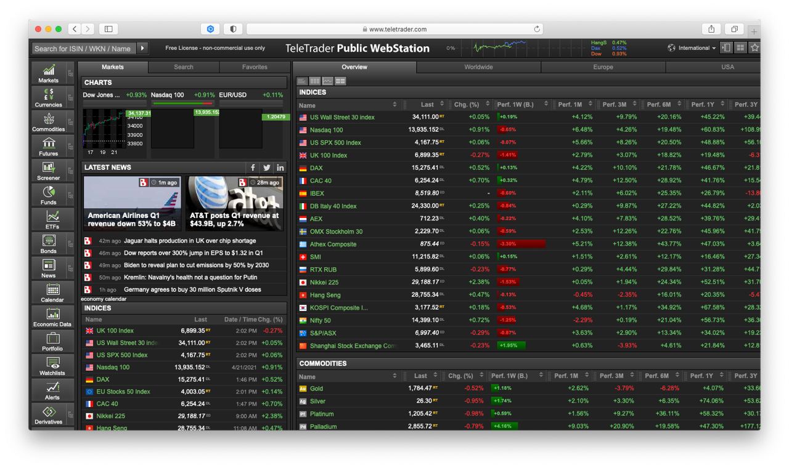Open the Watchlists section
Viewport: 789px width, 468px height.
(x=52, y=366)
